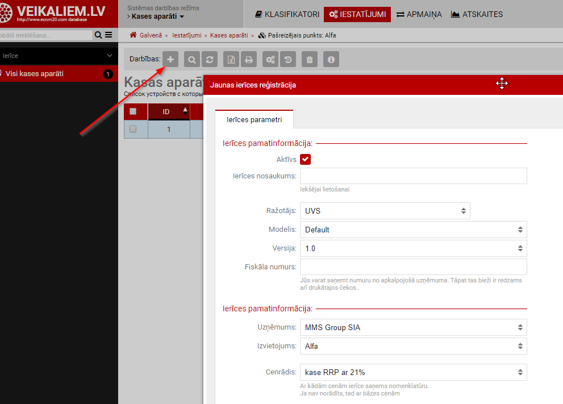Expand the Uzņēmums dropdown with MMS Group SIA
The height and width of the screenshot is (404, 563).
[413, 327]
